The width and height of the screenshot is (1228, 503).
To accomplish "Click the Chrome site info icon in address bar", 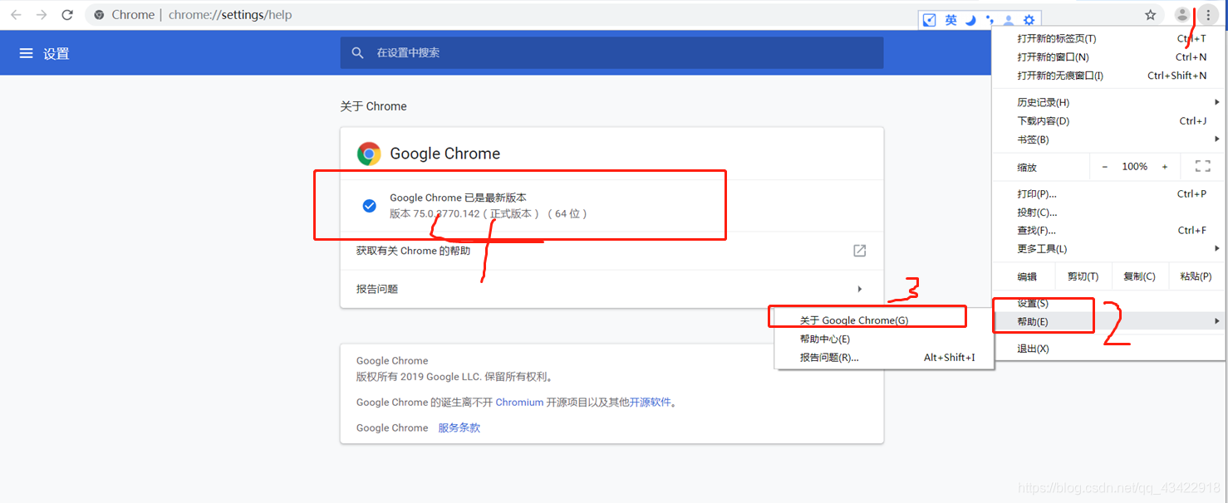I will click(100, 15).
